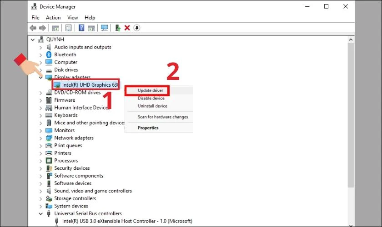Maximize the Device Manager window
Screen dimensions: 382x227
326,6
